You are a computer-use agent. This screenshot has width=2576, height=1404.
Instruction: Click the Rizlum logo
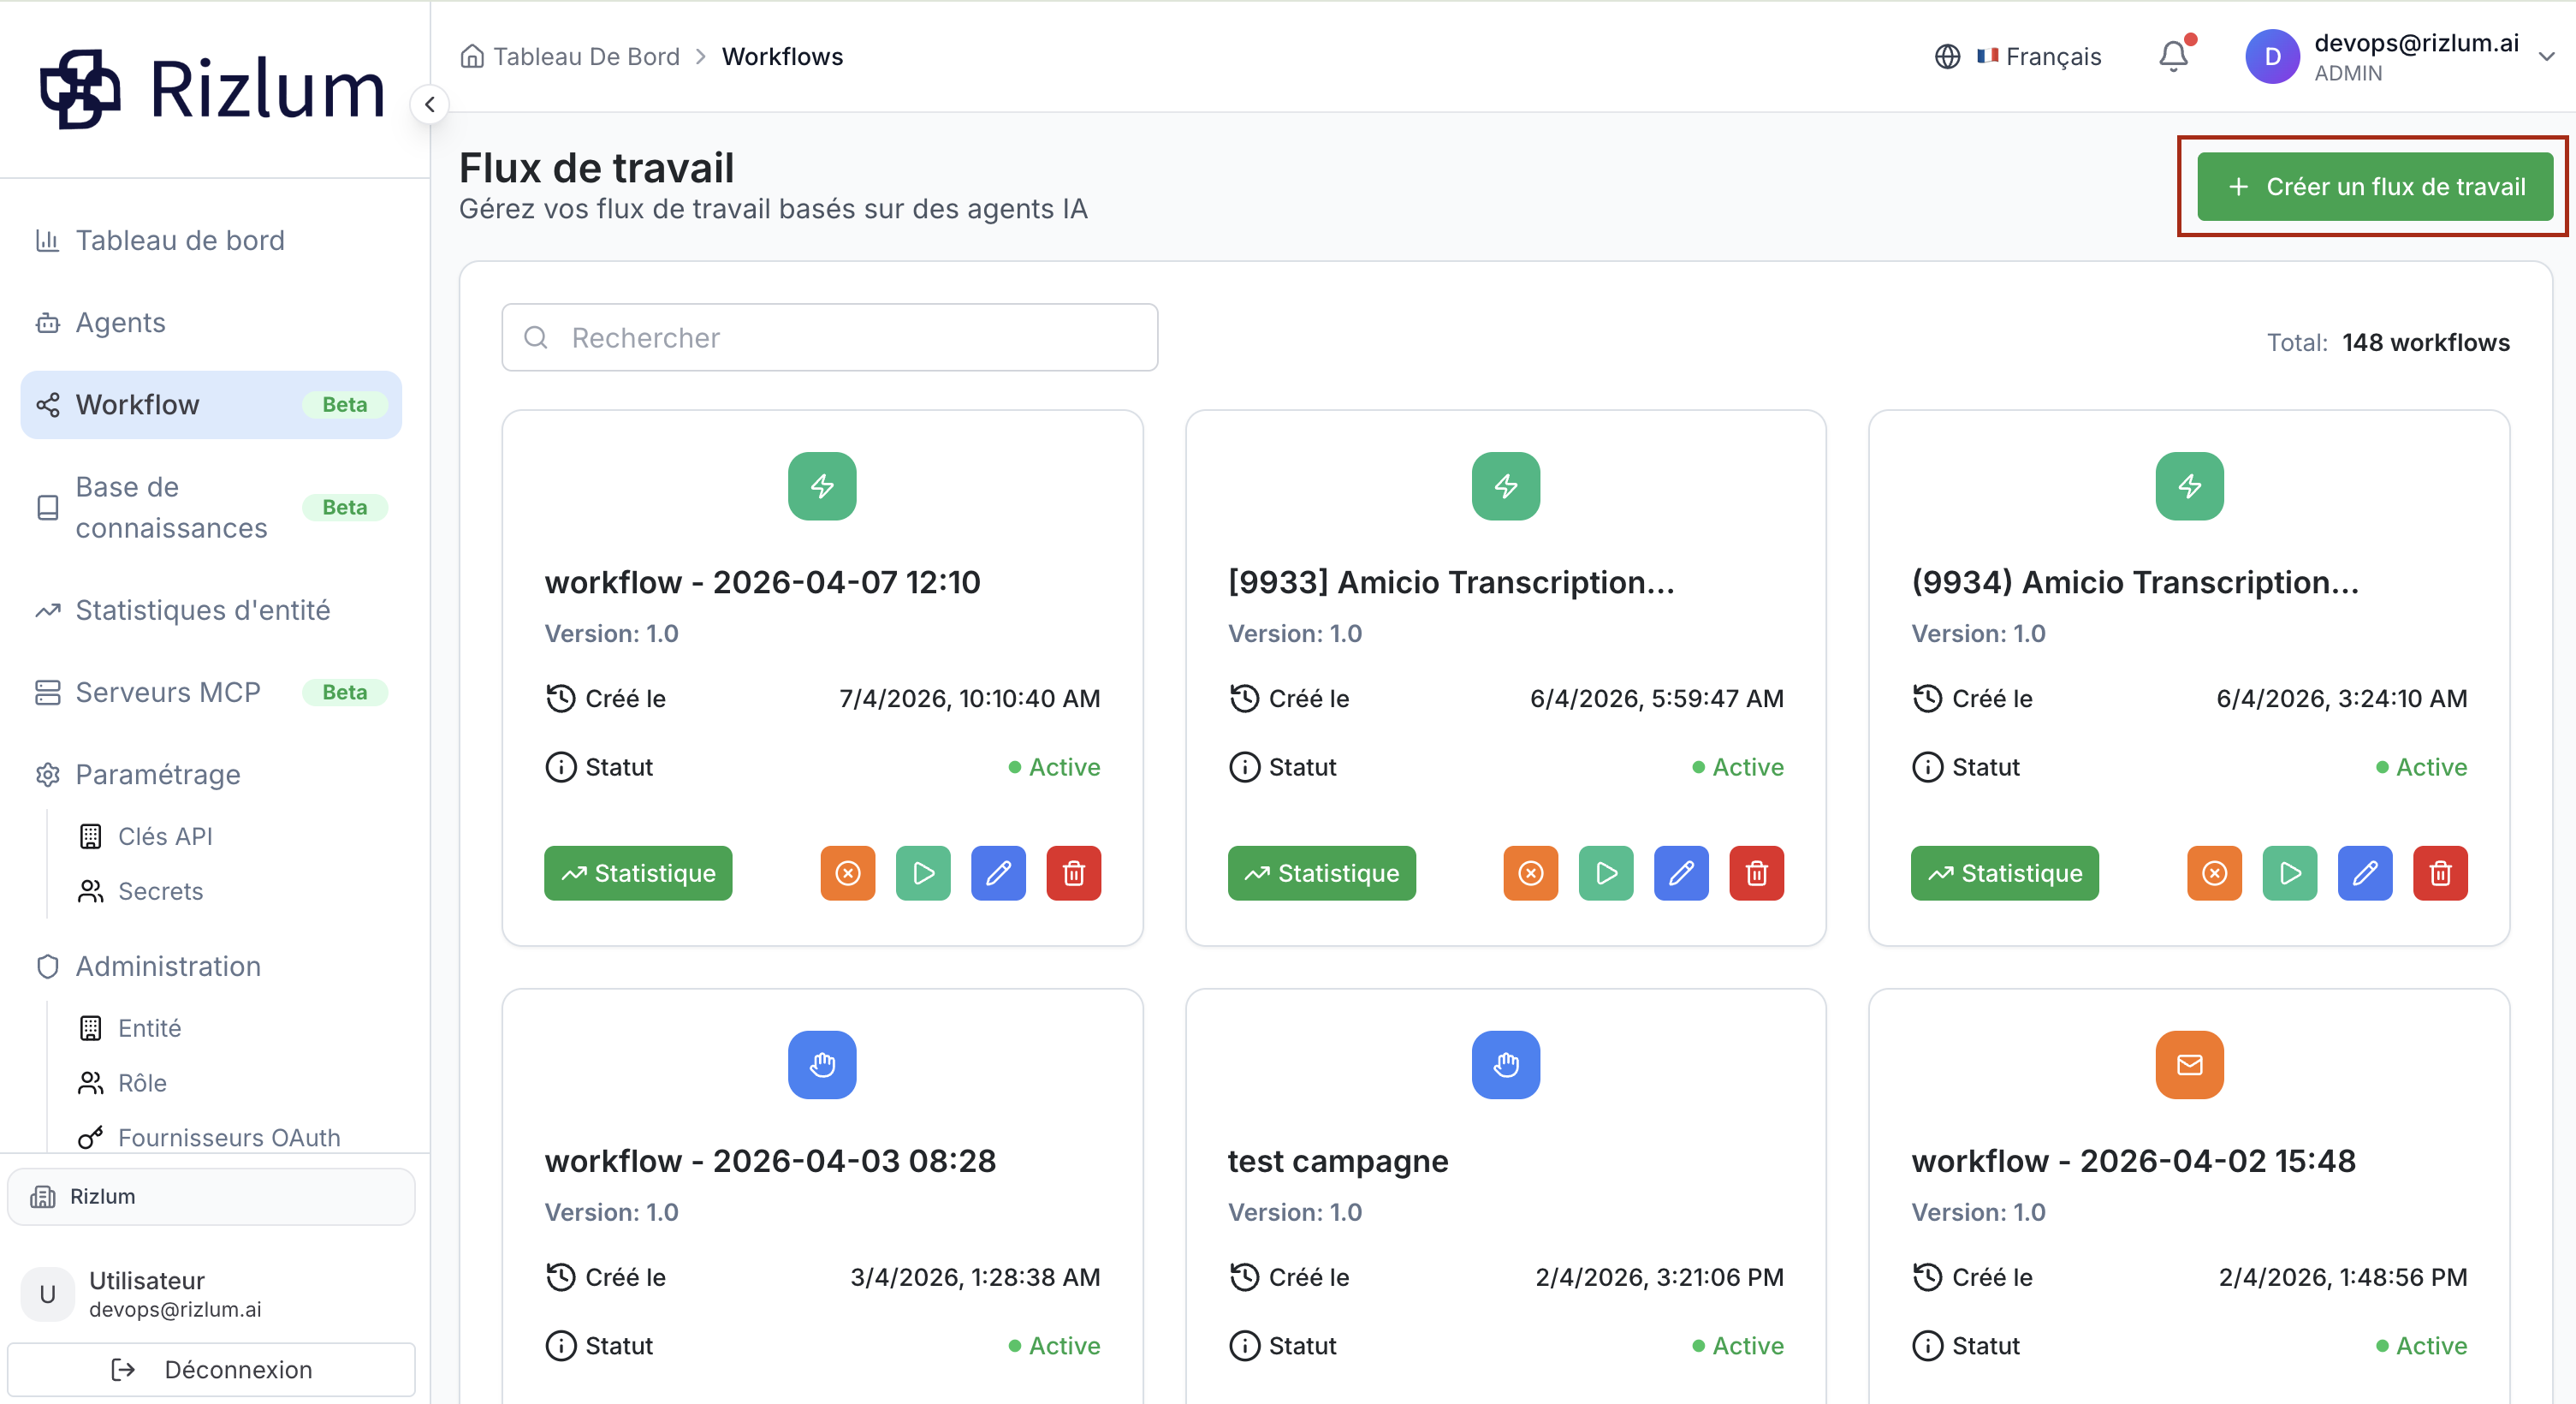pyautogui.click(x=212, y=89)
